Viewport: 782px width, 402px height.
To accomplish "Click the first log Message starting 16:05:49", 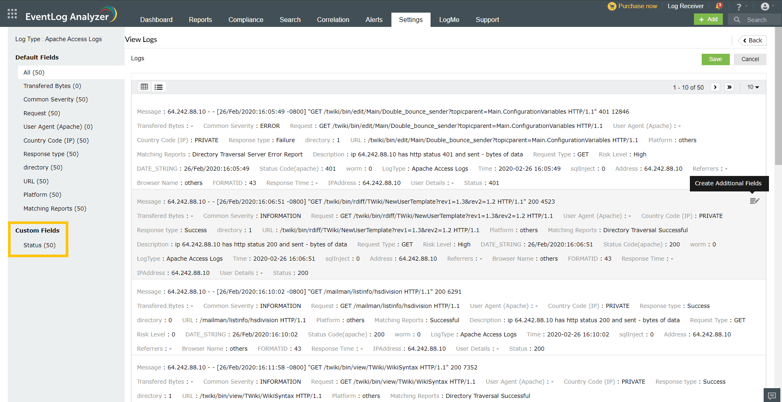I will point(383,112).
